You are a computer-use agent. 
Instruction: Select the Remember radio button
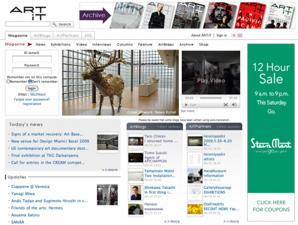click(8, 81)
